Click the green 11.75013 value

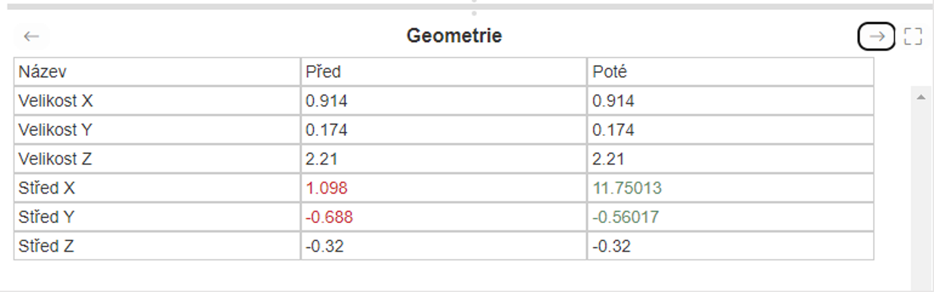627,188
